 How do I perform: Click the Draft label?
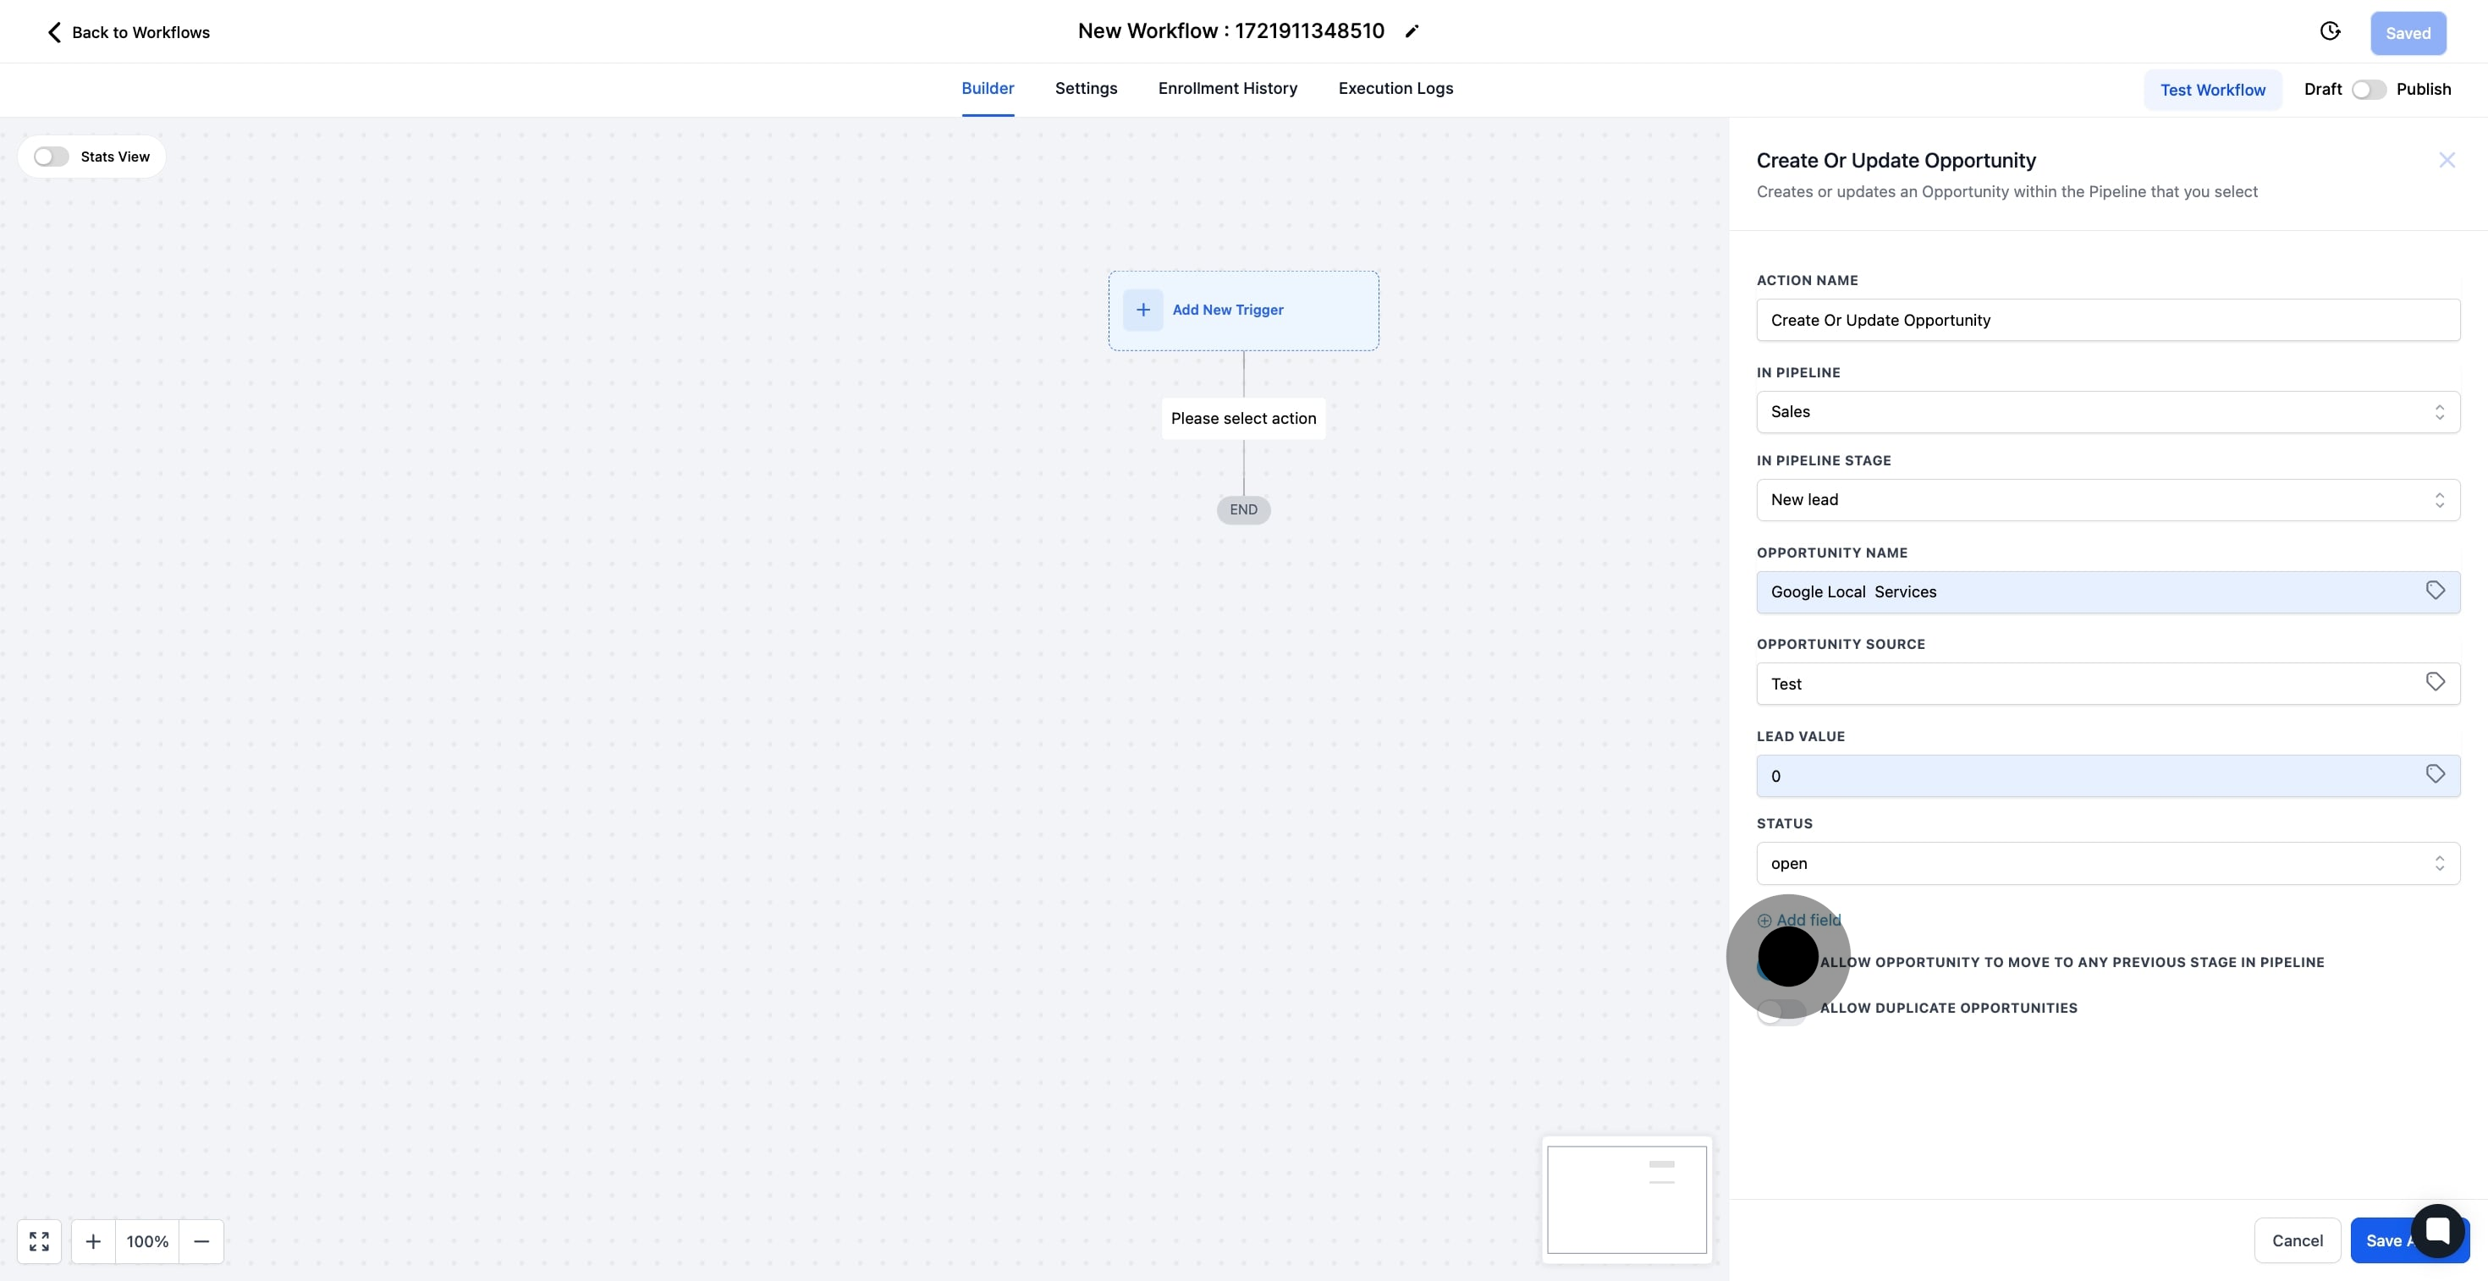(x=2322, y=90)
